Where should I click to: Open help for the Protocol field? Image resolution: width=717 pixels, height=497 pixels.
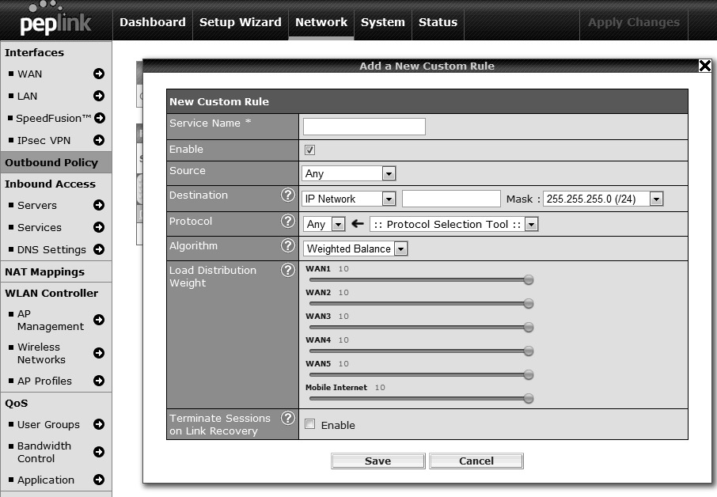point(287,222)
